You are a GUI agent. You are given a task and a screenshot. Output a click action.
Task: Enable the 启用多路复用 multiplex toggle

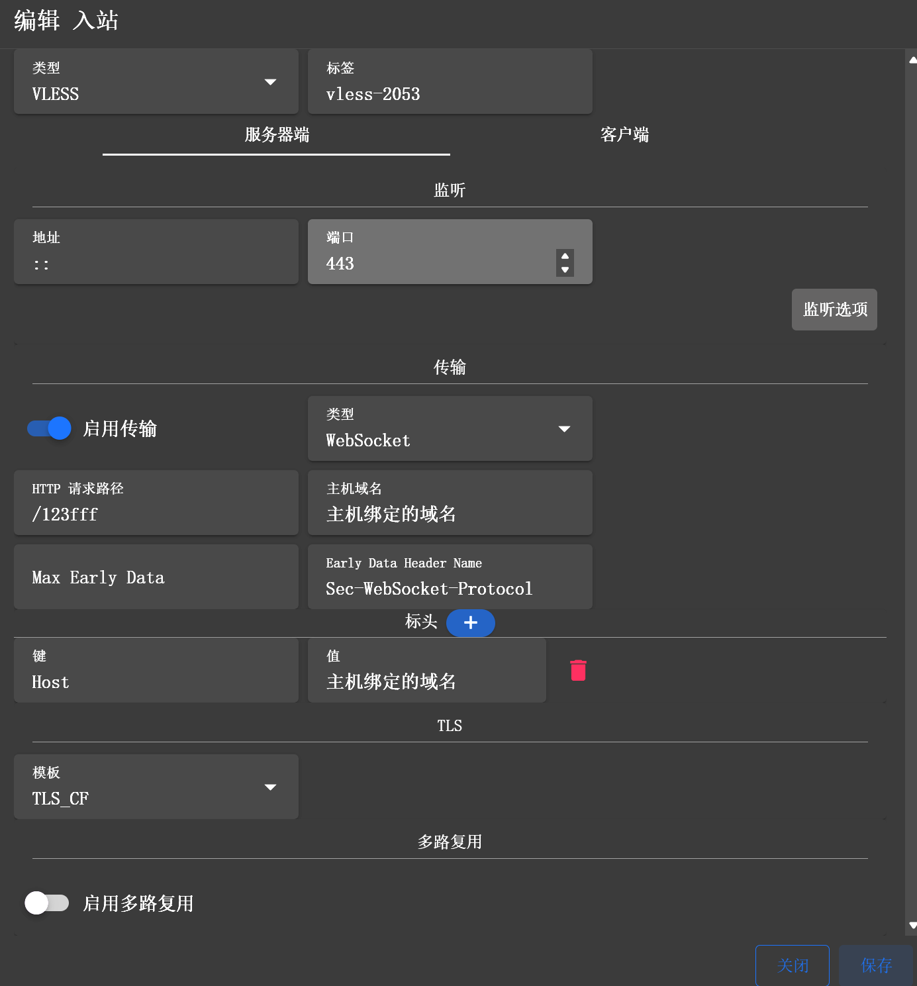(46, 903)
